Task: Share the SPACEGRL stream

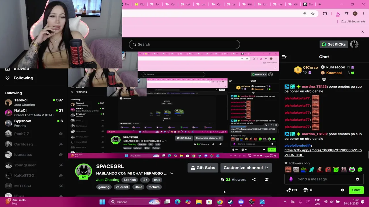Action: [254, 180]
